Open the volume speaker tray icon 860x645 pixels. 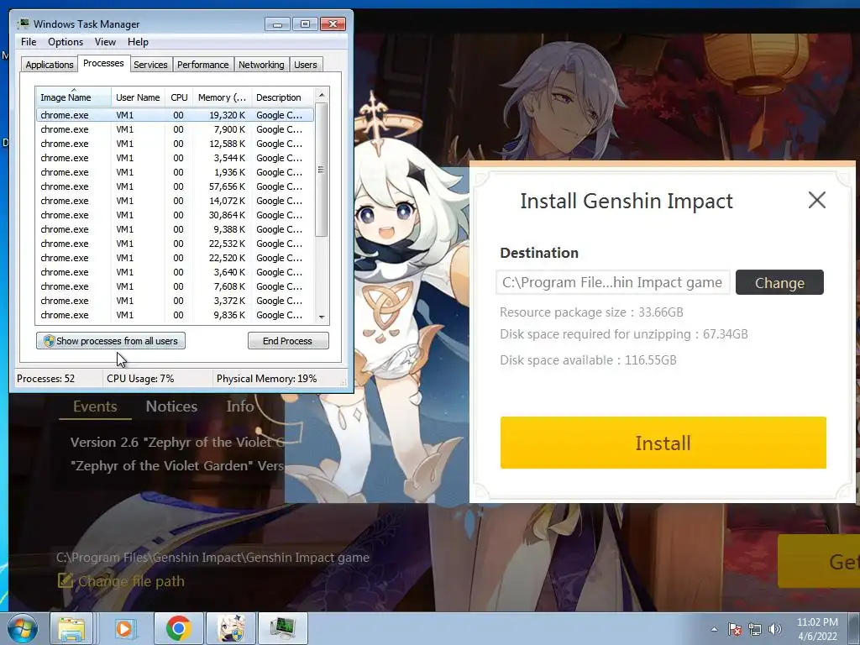tap(774, 629)
